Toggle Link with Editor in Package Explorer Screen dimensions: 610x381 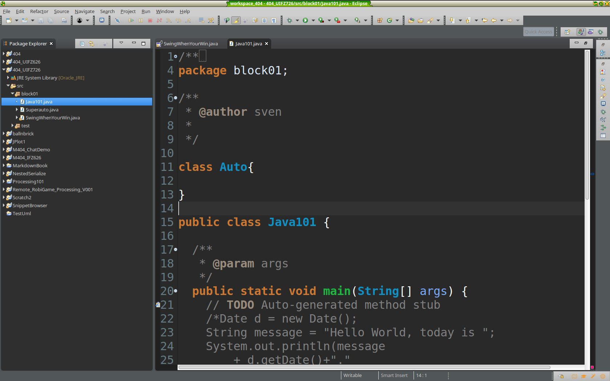coord(91,44)
